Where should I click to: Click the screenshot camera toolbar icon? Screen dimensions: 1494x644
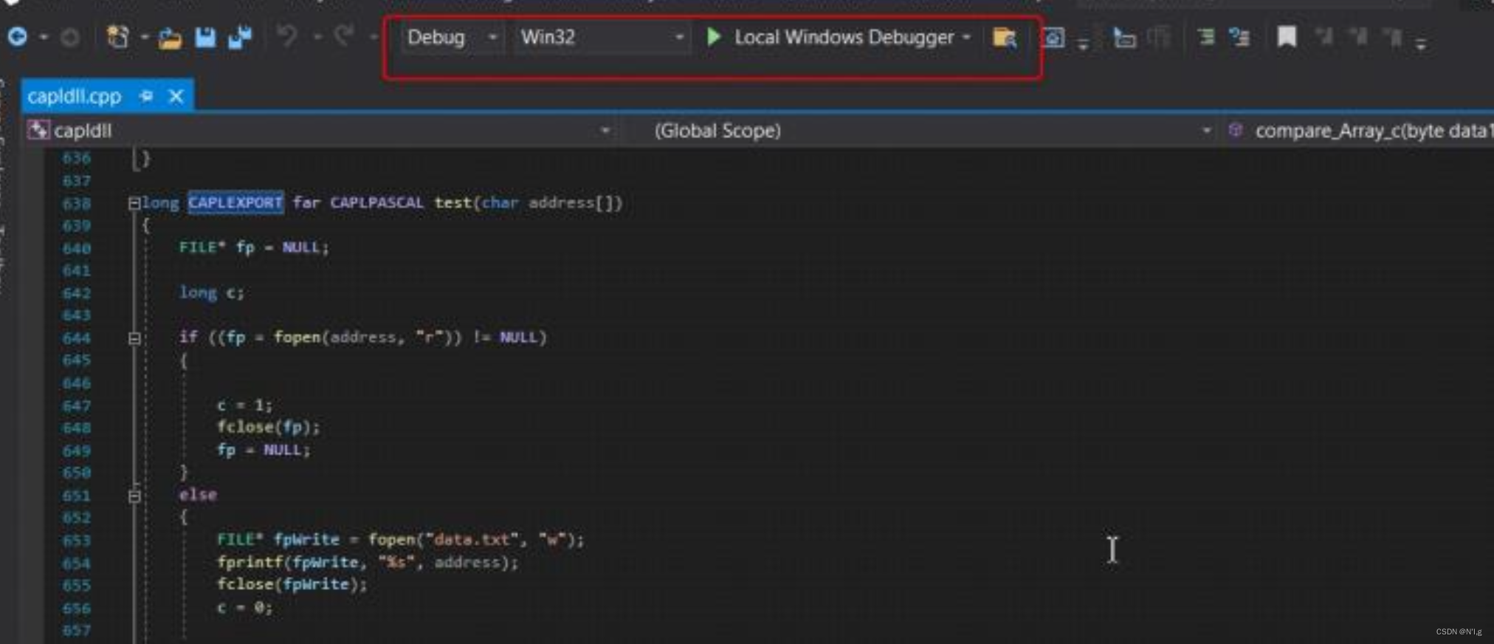click(x=1053, y=37)
